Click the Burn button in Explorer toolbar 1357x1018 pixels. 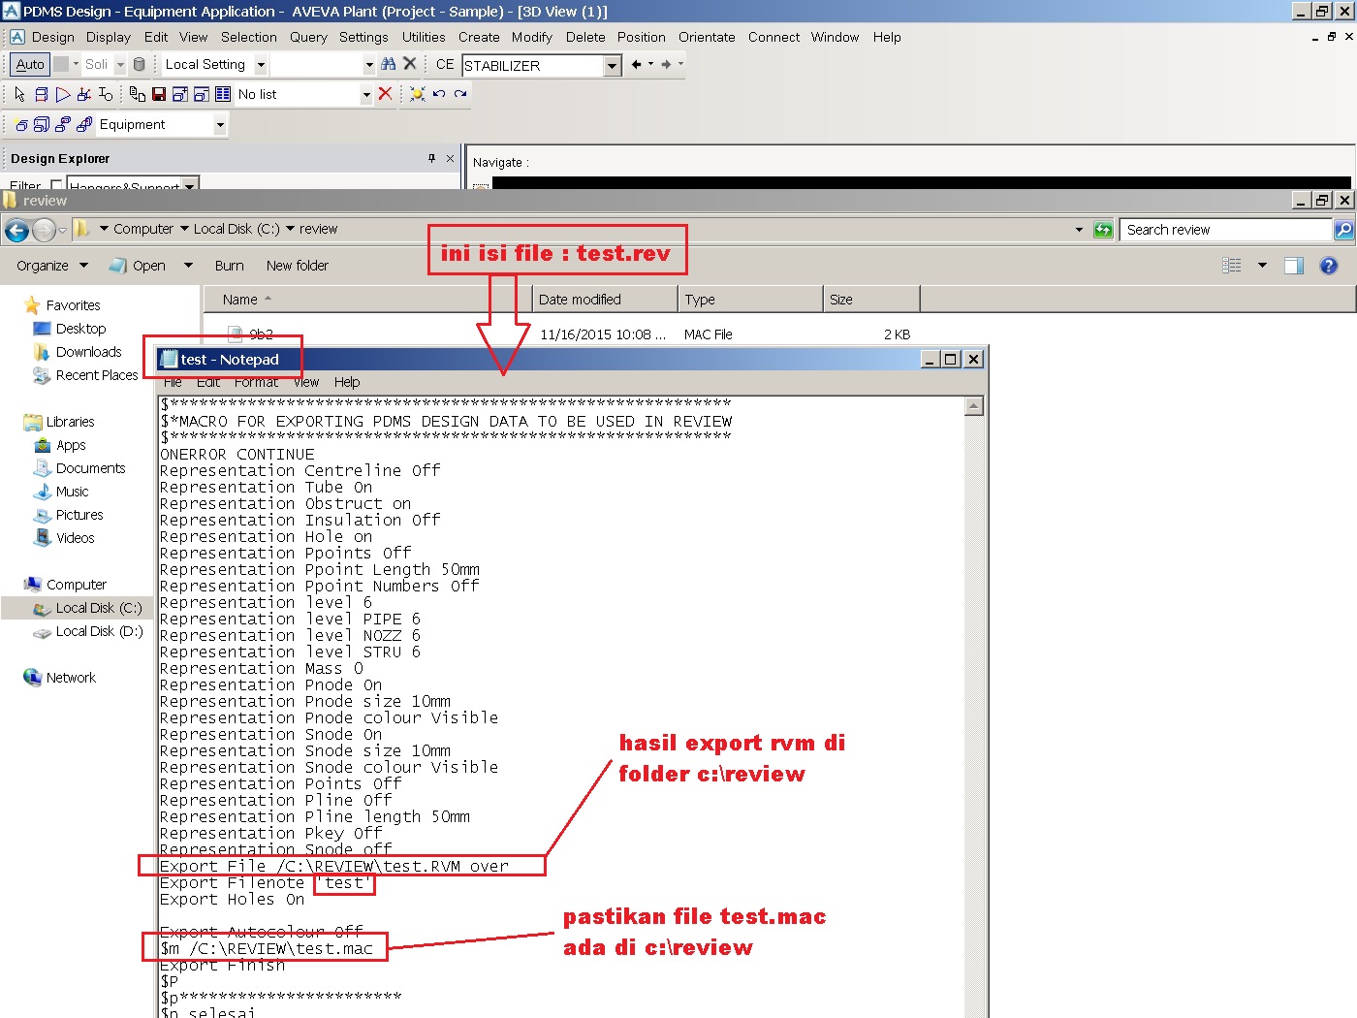pos(229,266)
